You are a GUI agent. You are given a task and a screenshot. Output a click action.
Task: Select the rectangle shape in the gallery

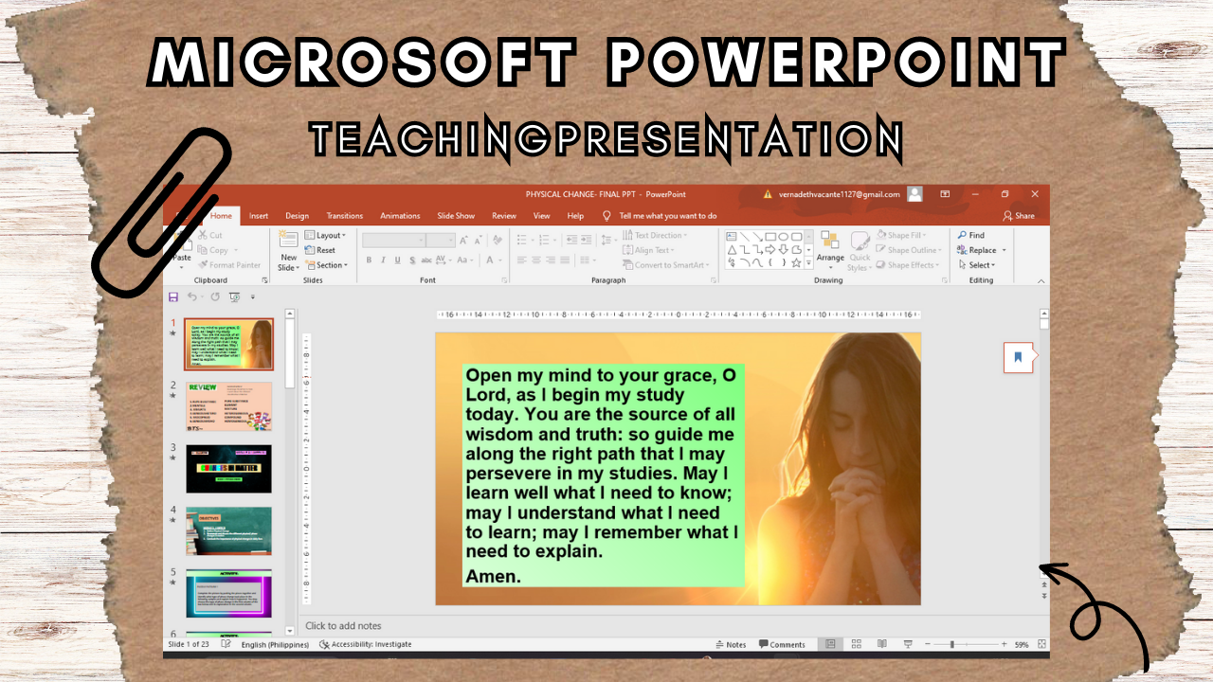coord(770,237)
